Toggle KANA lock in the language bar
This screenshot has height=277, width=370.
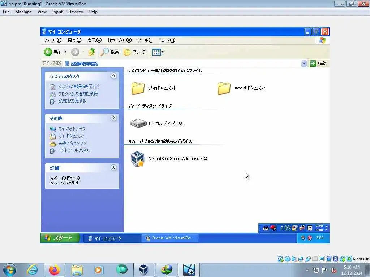pyautogui.click(x=319, y=230)
